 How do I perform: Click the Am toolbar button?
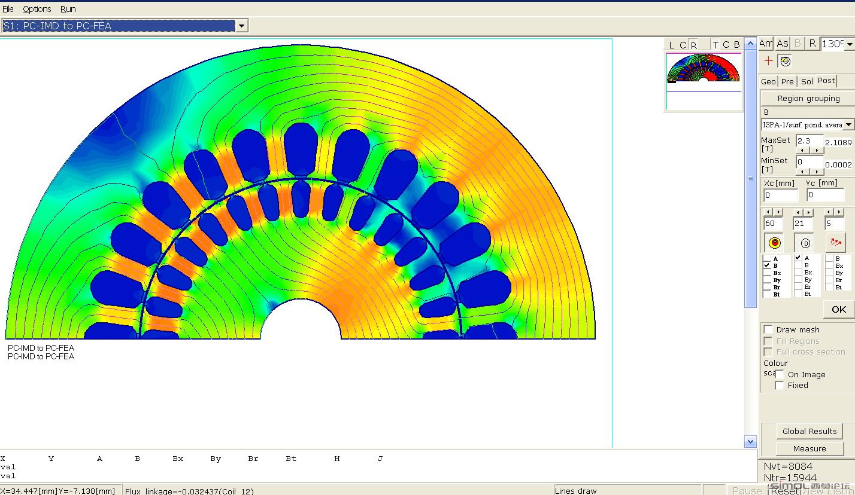pos(766,43)
